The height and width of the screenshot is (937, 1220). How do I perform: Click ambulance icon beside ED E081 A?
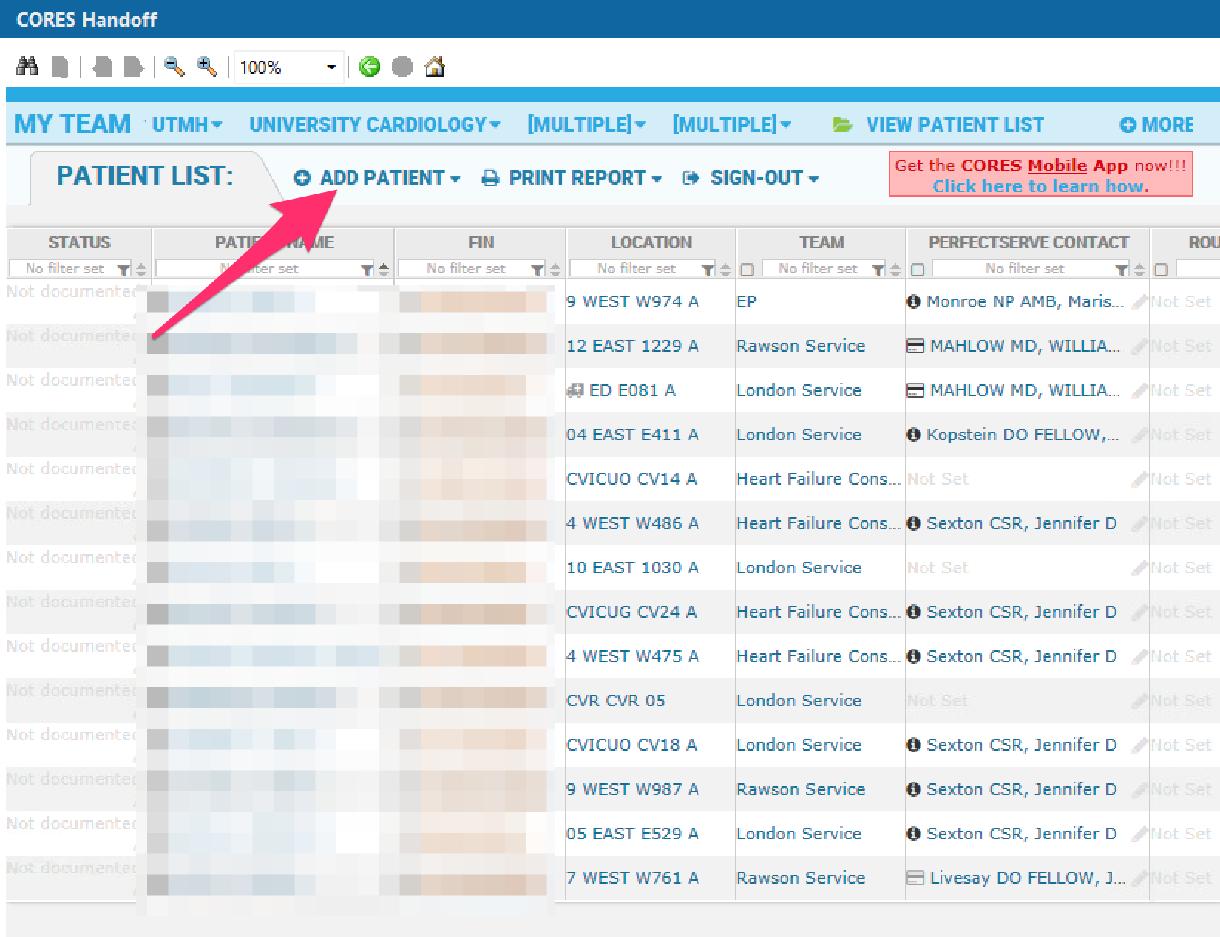pyautogui.click(x=575, y=390)
